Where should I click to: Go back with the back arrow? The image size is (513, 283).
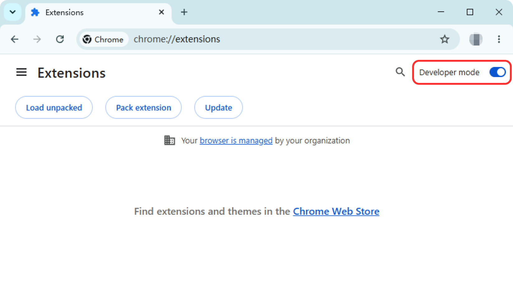coord(15,39)
